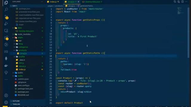Collapse the data folder
This screenshot has width=191, height=107.
pyautogui.click(x=19, y=28)
